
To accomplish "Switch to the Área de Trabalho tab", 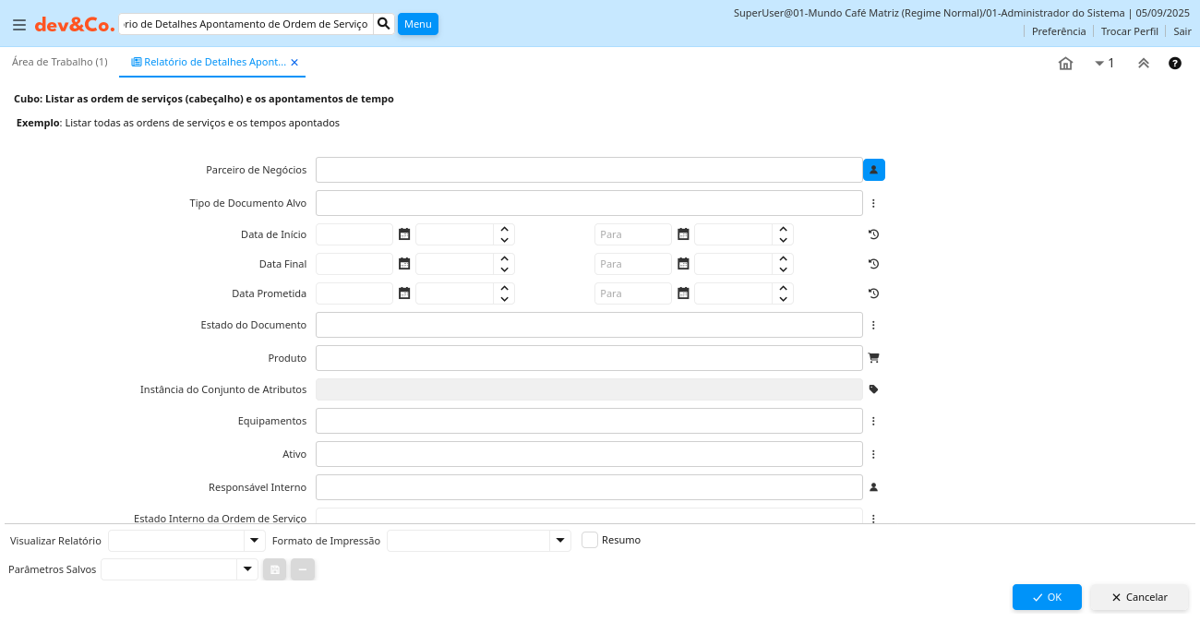I will coord(59,62).
